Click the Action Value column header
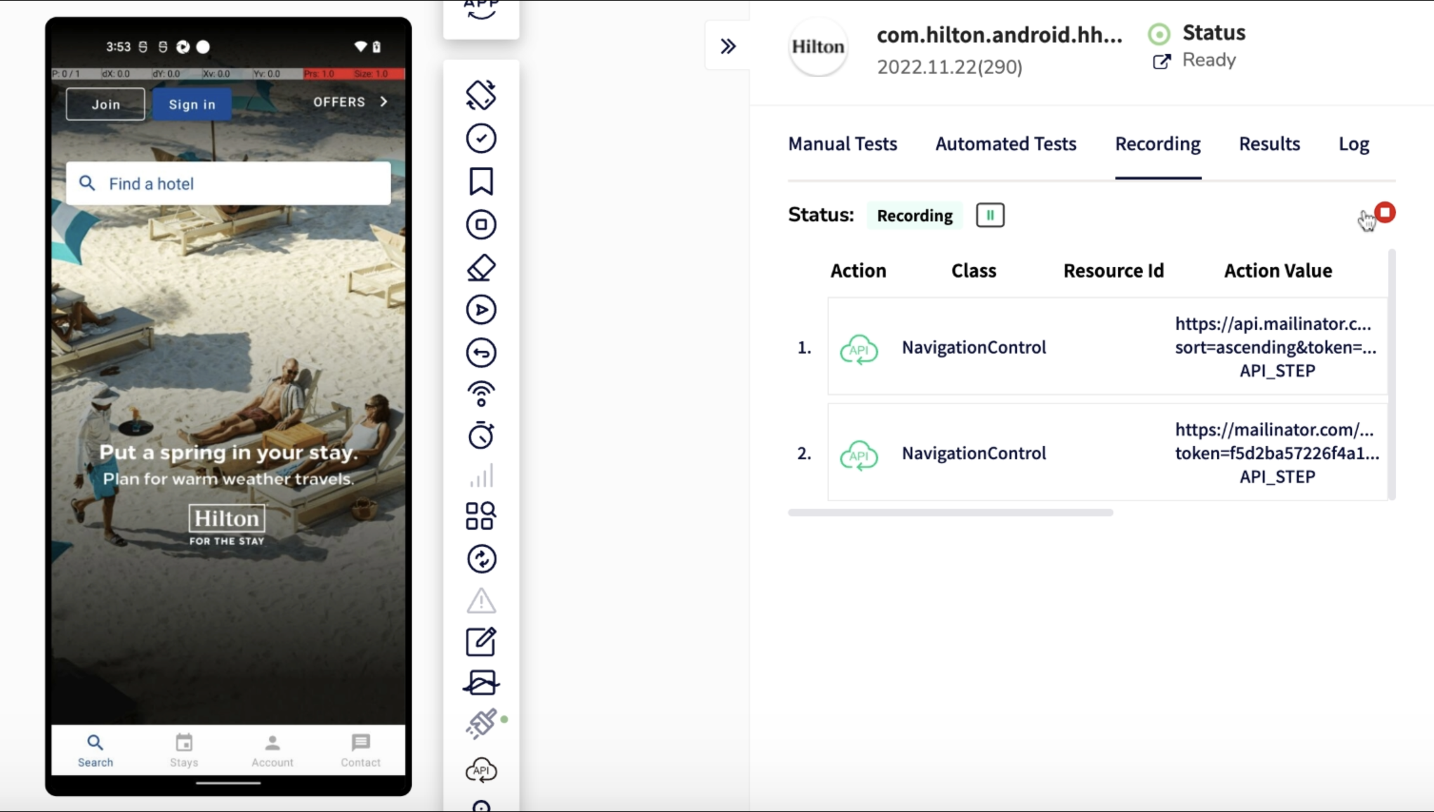Screen dimensions: 1434x812 [1278, 271]
